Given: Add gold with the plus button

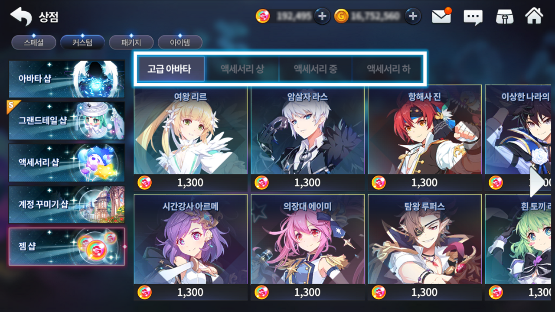Looking at the screenshot, I should click(413, 16).
